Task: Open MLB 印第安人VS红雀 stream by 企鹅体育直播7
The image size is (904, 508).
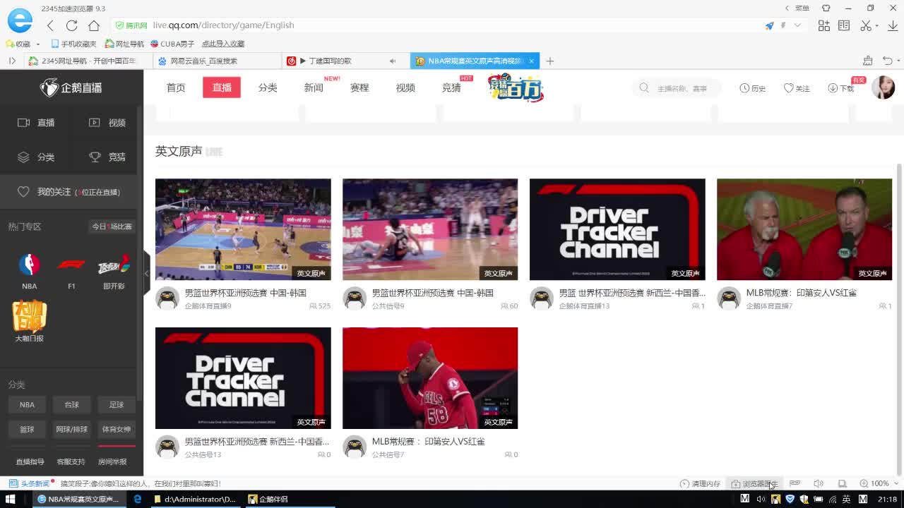Action: 804,229
